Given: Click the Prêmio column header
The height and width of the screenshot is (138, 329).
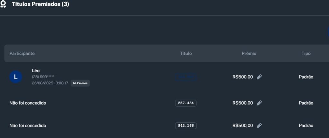Looking at the screenshot, I should (x=249, y=53).
